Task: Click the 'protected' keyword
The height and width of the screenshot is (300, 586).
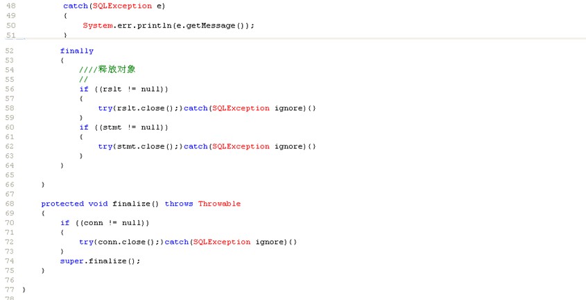Action: pos(62,204)
